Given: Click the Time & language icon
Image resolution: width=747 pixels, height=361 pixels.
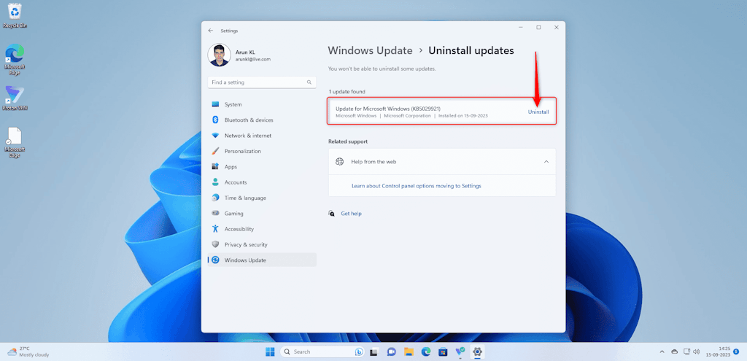Looking at the screenshot, I should click(x=215, y=198).
